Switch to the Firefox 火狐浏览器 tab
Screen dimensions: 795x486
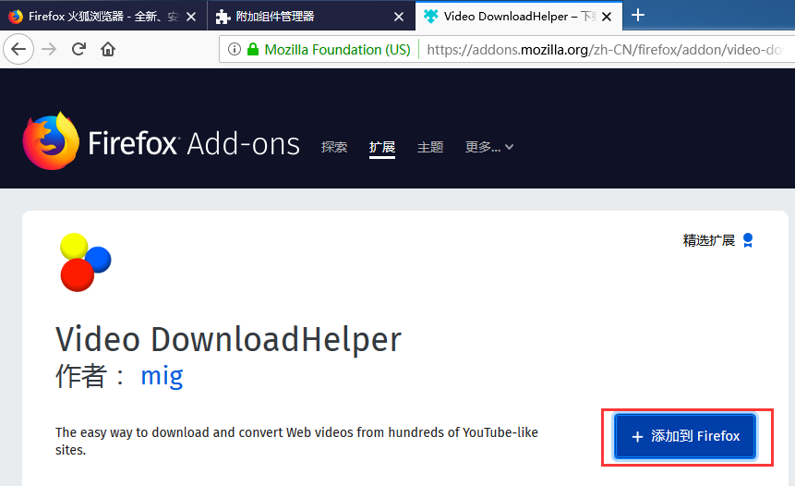pos(103,17)
